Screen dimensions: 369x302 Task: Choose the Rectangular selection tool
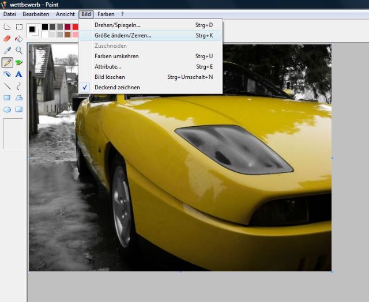click(x=19, y=27)
